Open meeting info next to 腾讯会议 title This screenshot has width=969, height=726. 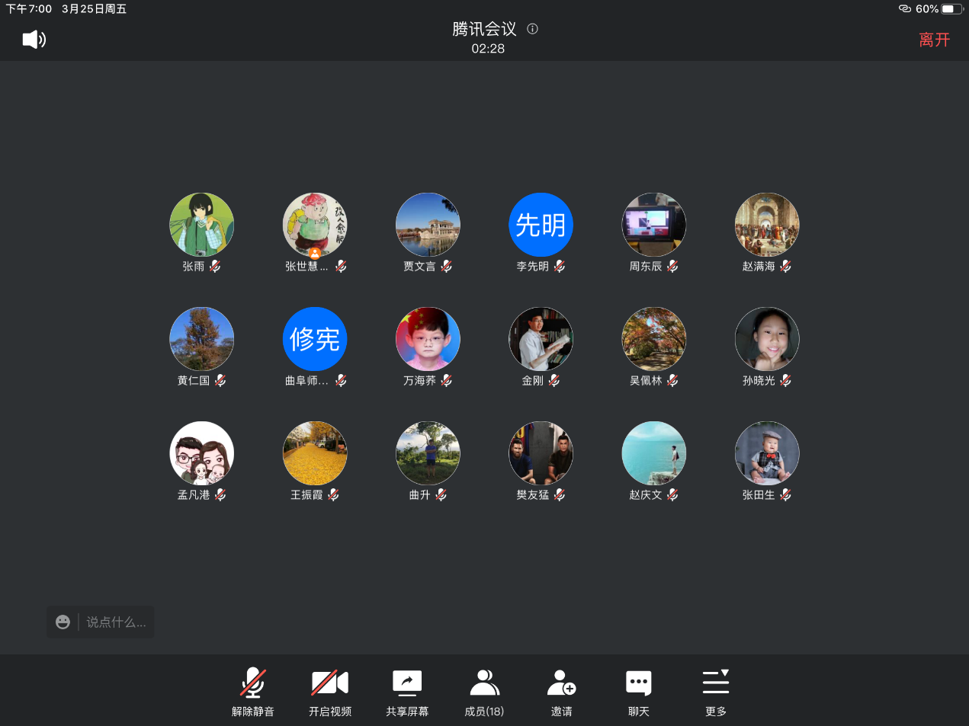[x=533, y=29]
